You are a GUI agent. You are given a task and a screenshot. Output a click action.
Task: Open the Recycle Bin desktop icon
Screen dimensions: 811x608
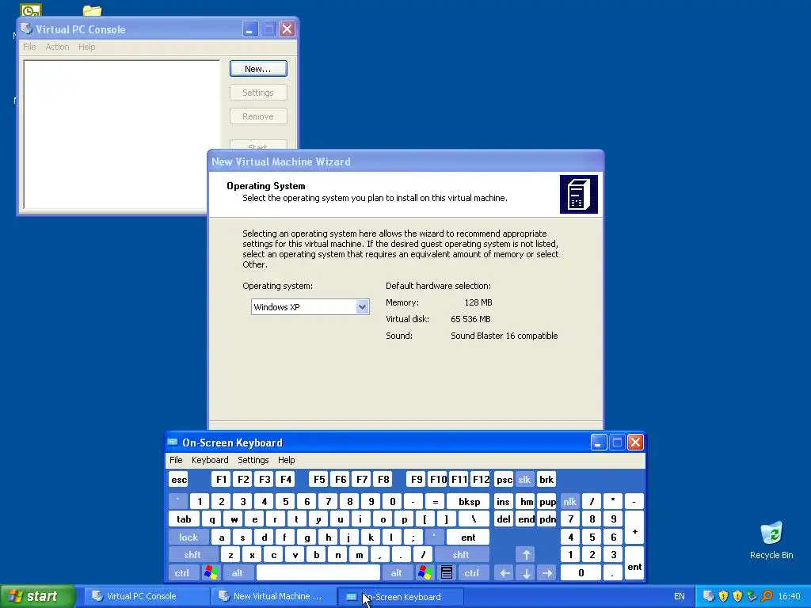(771, 540)
